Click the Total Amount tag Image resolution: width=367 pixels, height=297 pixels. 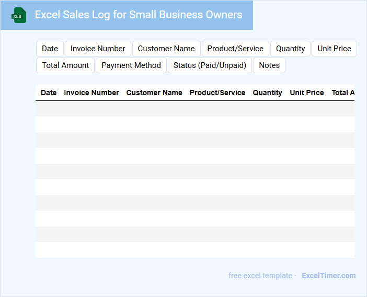[x=65, y=65]
